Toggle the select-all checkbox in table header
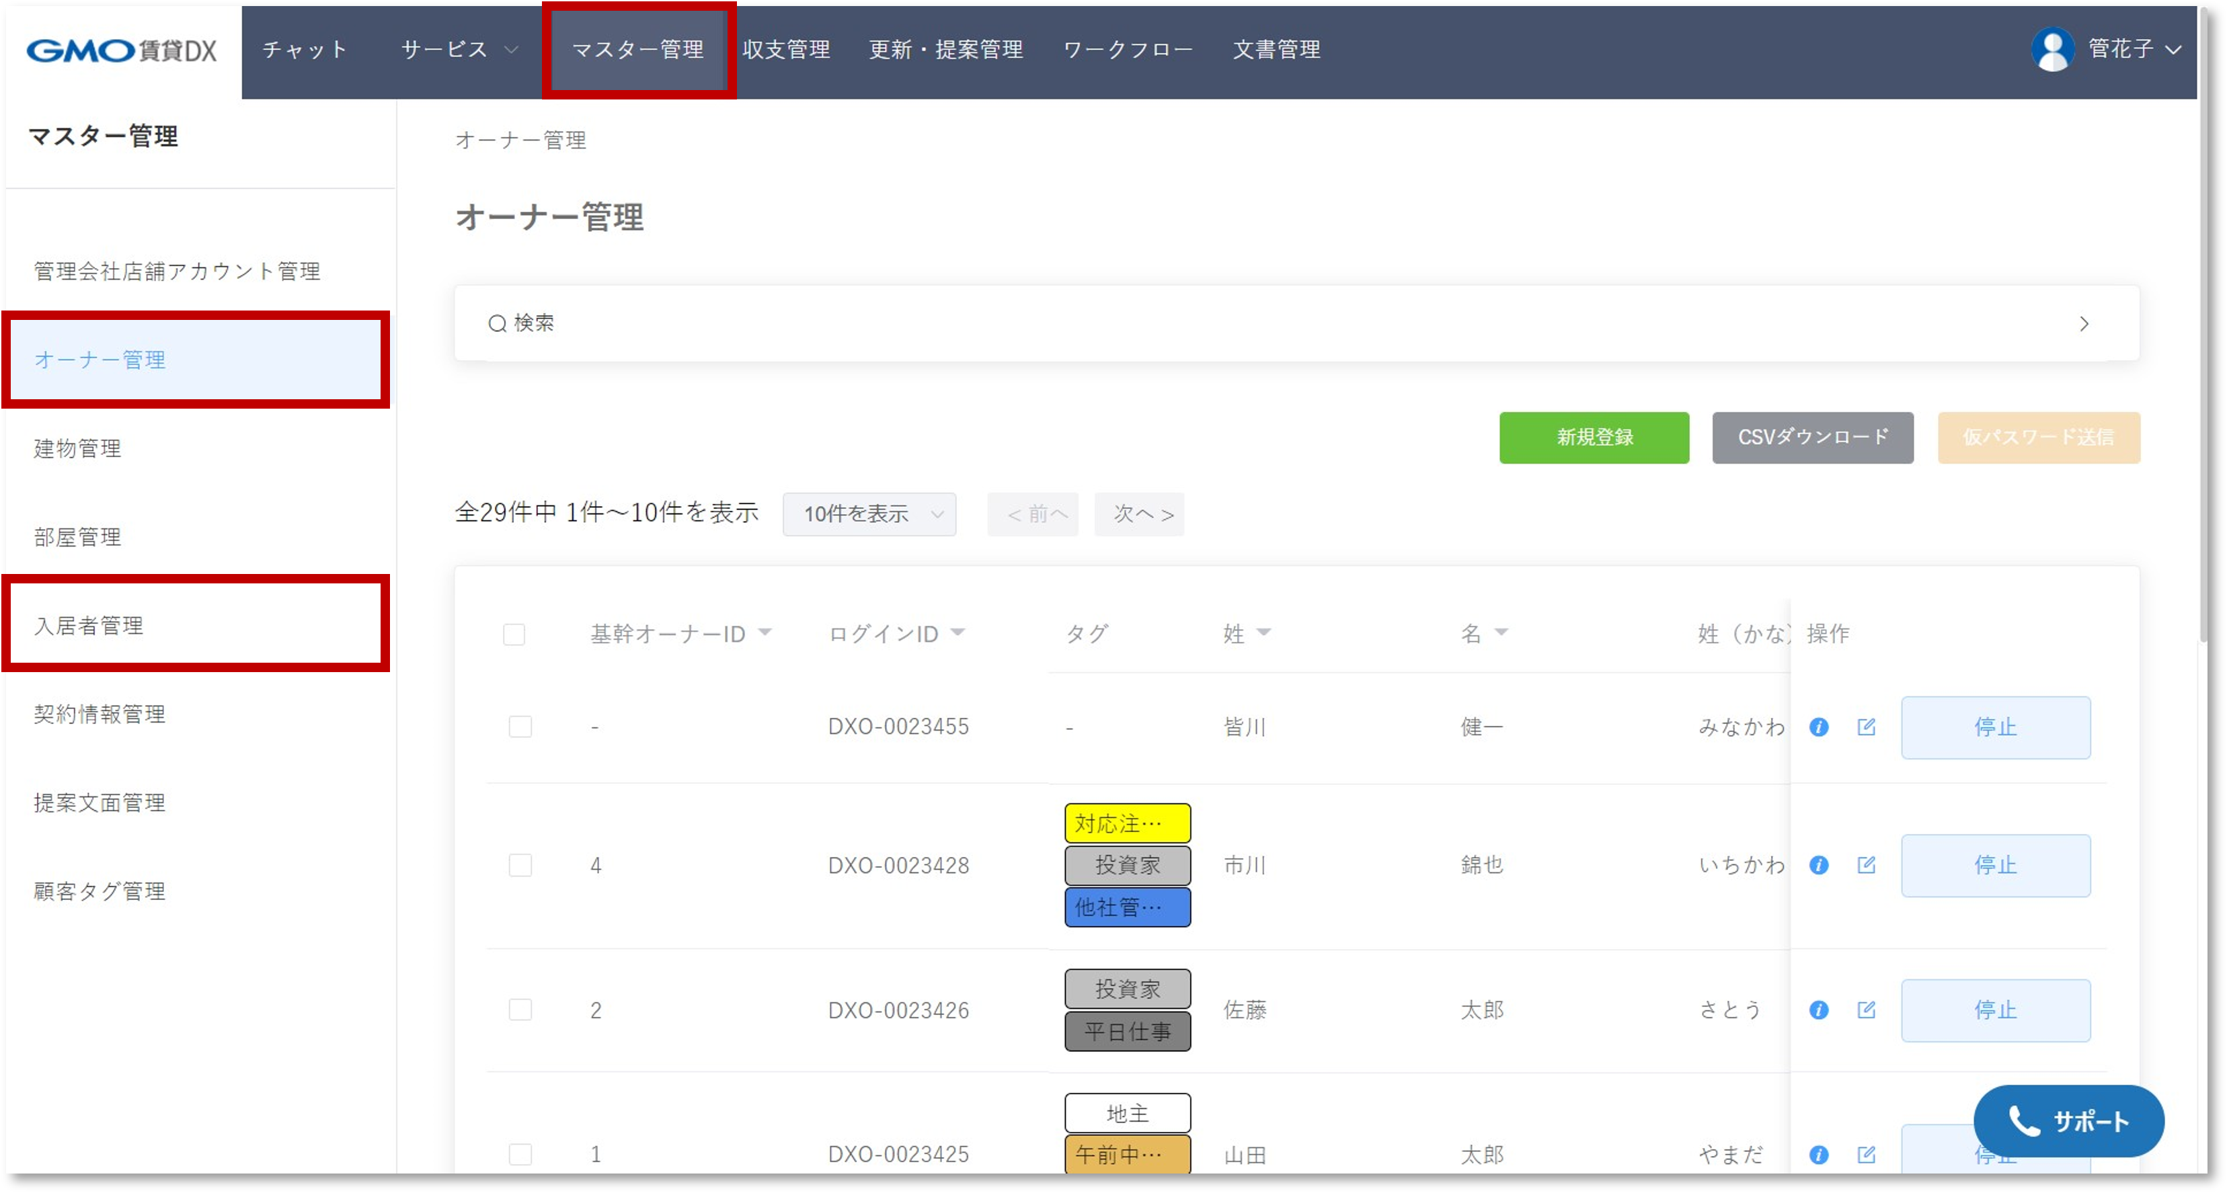The width and height of the screenshot is (2227, 1193). point(514,635)
